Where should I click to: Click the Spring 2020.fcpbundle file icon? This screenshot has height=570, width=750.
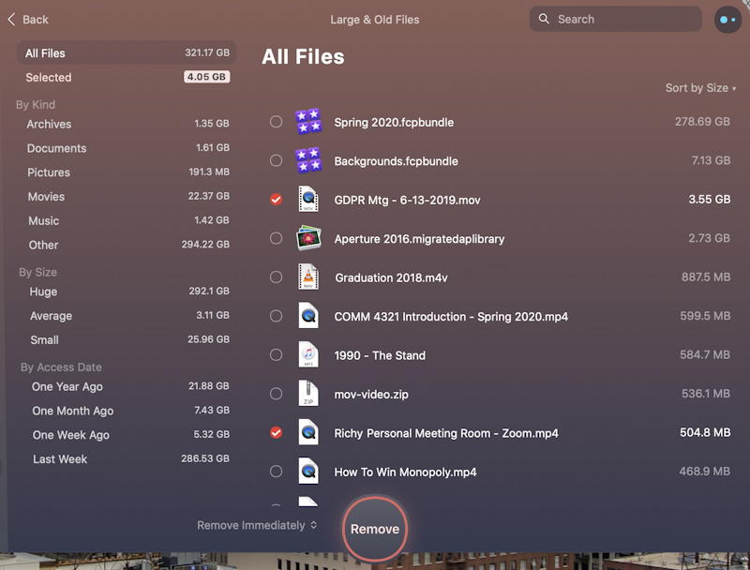[308, 122]
